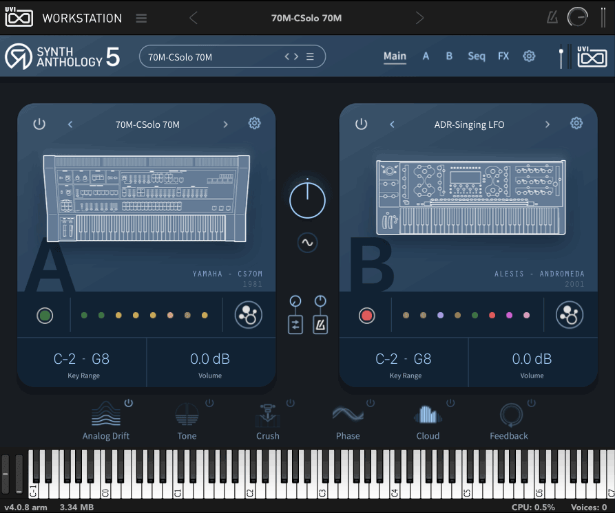Click UVI logo at right of header

click(592, 57)
